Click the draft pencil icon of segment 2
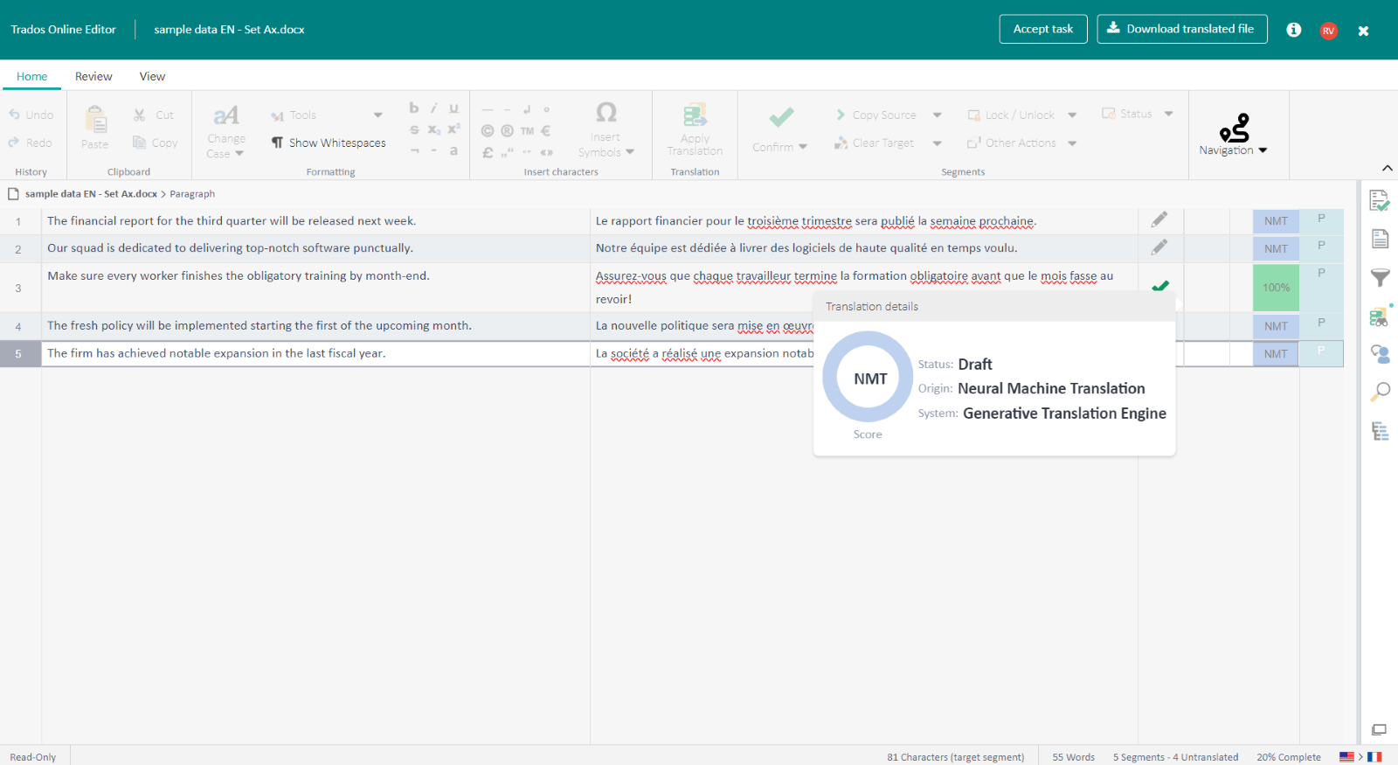1398x765 pixels. (x=1159, y=247)
